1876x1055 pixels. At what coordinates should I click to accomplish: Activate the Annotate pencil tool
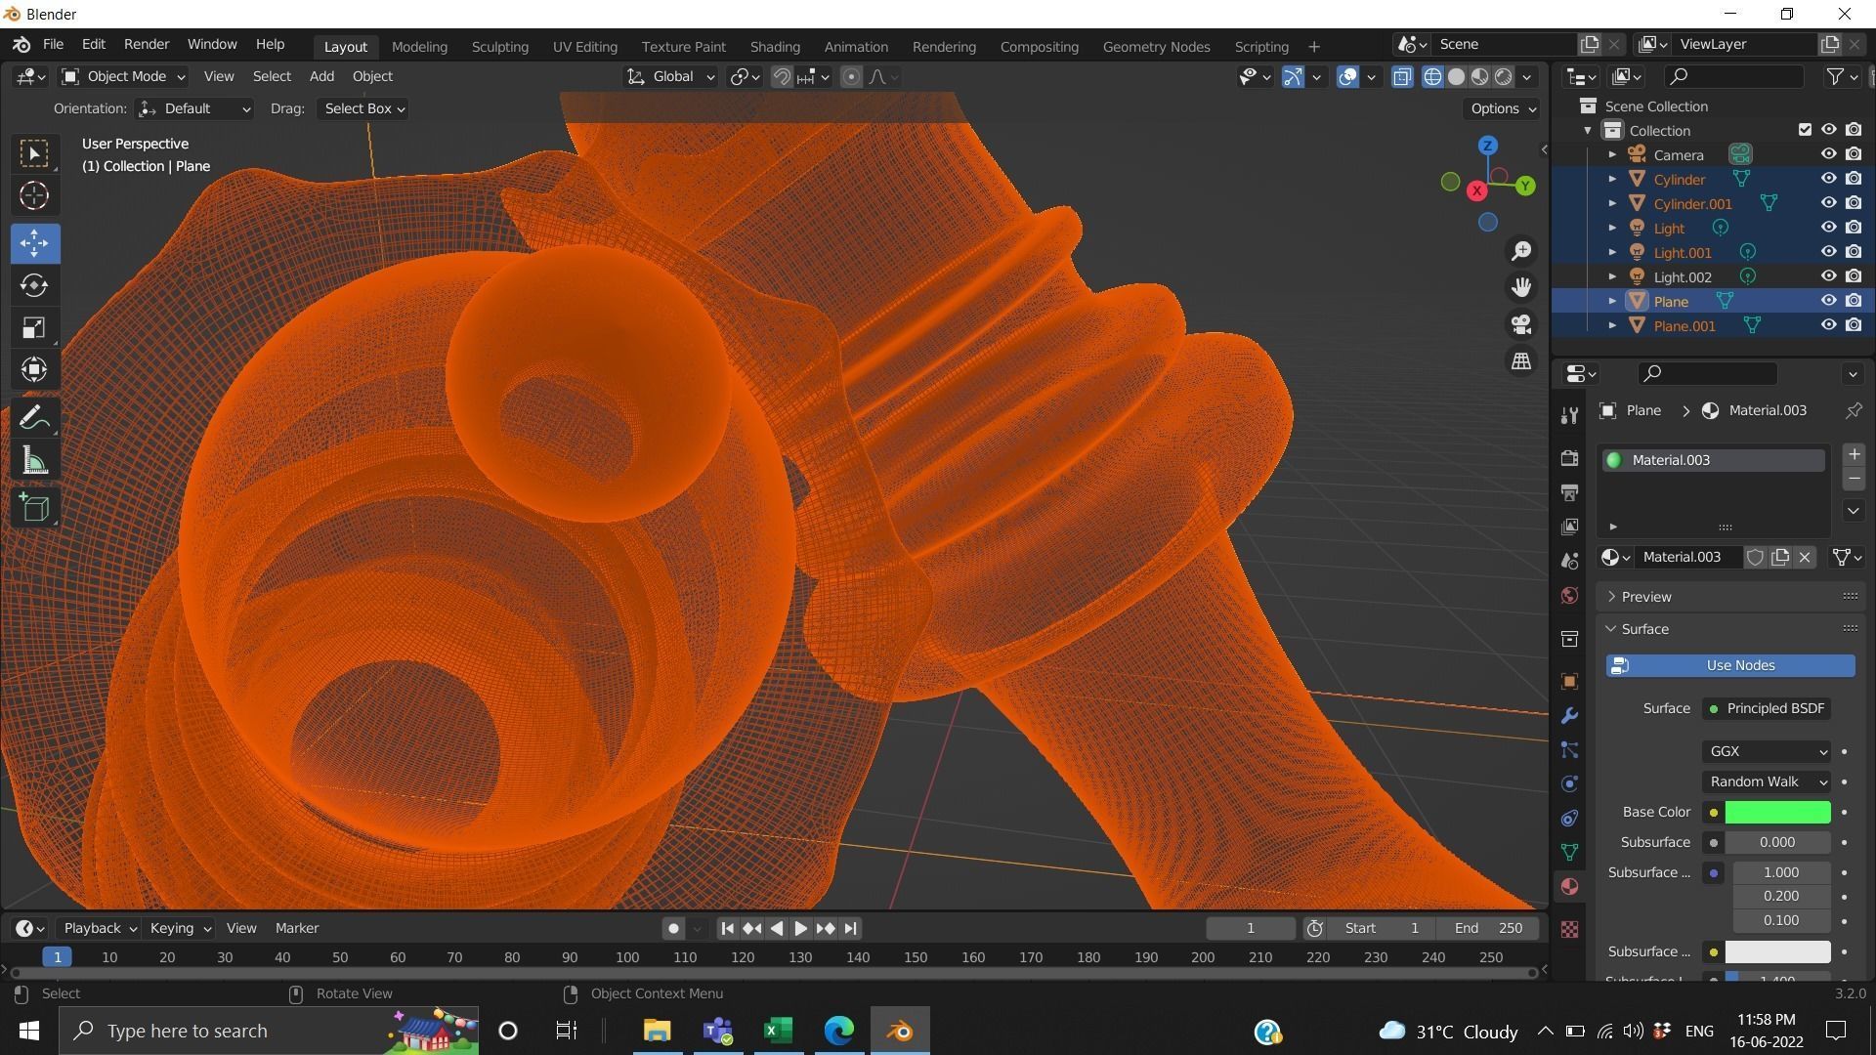34,418
